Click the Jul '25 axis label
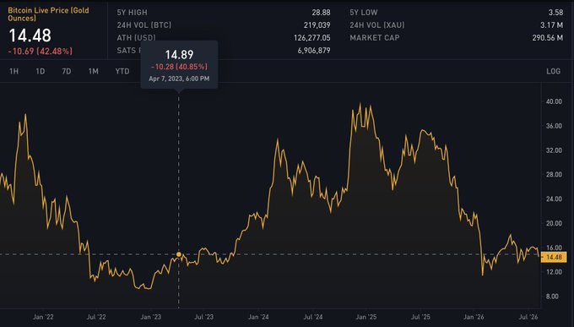Screen dimensions: 574x327 420,317
